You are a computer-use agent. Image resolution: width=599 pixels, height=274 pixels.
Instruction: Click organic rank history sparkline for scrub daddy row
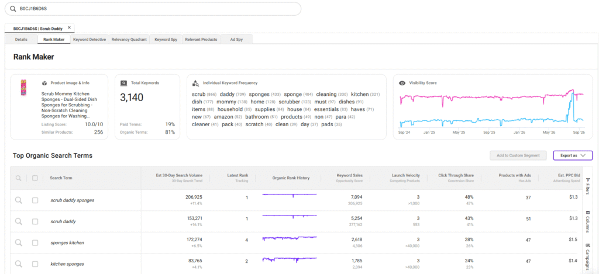290,216
